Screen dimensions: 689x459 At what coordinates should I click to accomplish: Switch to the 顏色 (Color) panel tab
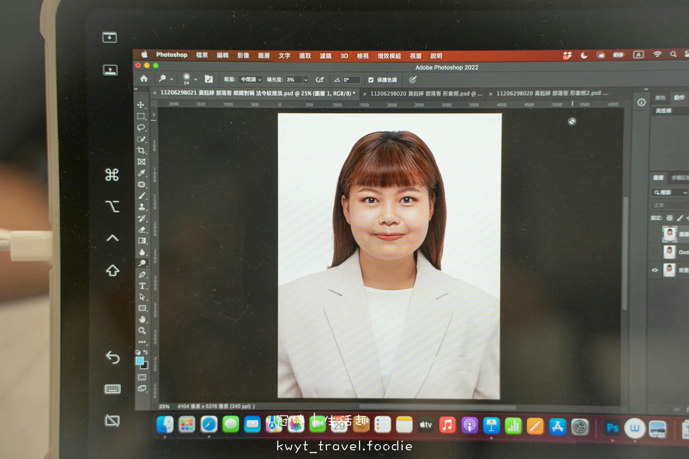coord(660,98)
